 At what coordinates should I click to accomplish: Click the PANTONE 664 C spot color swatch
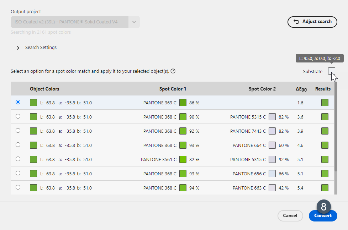pyautogui.click(x=272, y=145)
